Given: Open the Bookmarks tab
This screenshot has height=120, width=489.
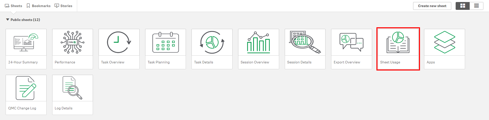Looking at the screenshot, I should 38,6.
